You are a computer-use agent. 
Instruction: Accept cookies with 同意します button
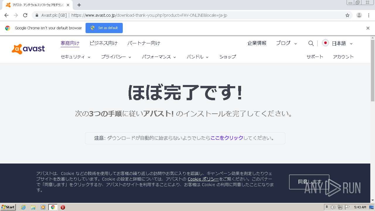pyautogui.click(x=309, y=182)
